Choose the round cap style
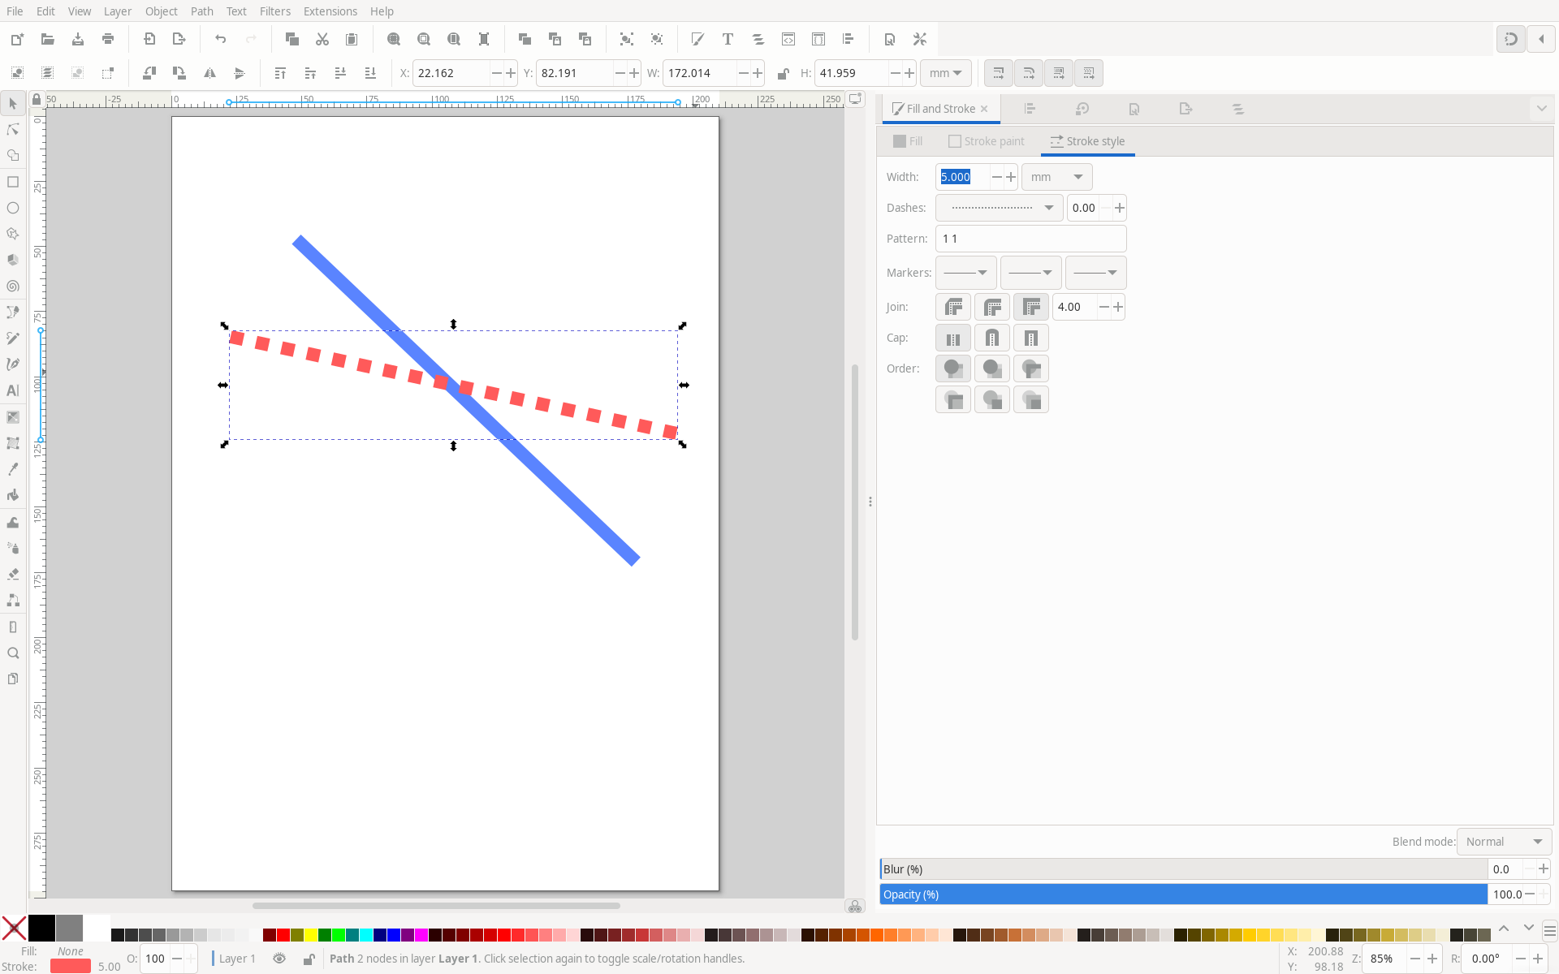The image size is (1559, 974). click(991, 338)
